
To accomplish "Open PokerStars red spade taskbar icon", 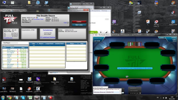I will pyautogui.click(x=51, y=98).
